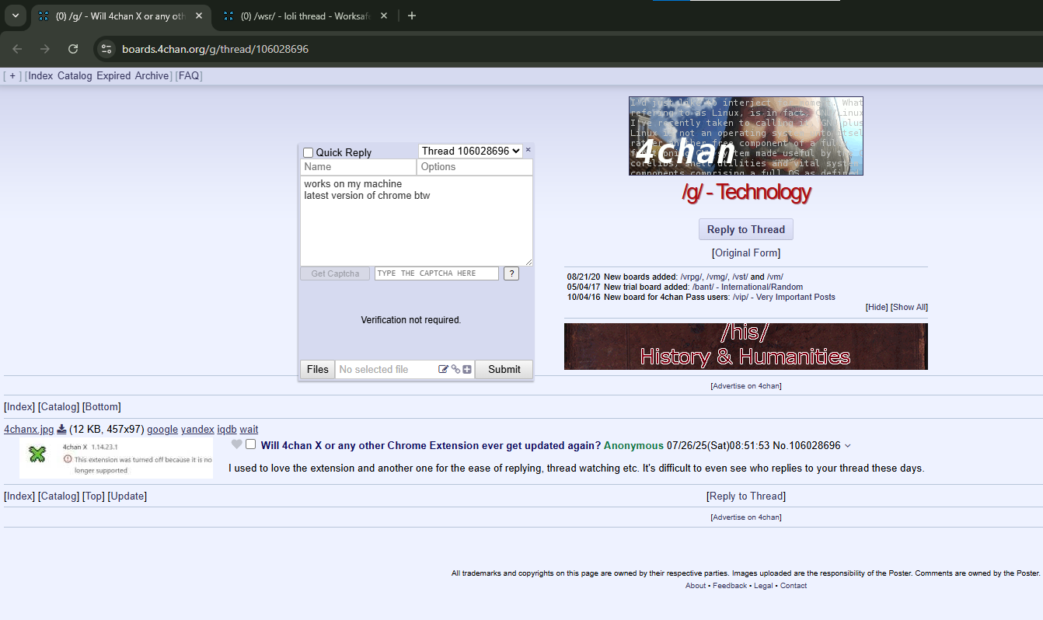This screenshot has height=620, width=1043.
Task: Click the wait reverse-search link
Action: [249, 429]
